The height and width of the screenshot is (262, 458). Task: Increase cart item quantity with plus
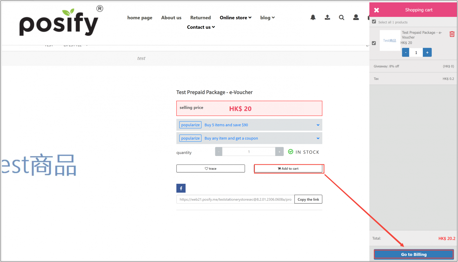[x=427, y=53]
